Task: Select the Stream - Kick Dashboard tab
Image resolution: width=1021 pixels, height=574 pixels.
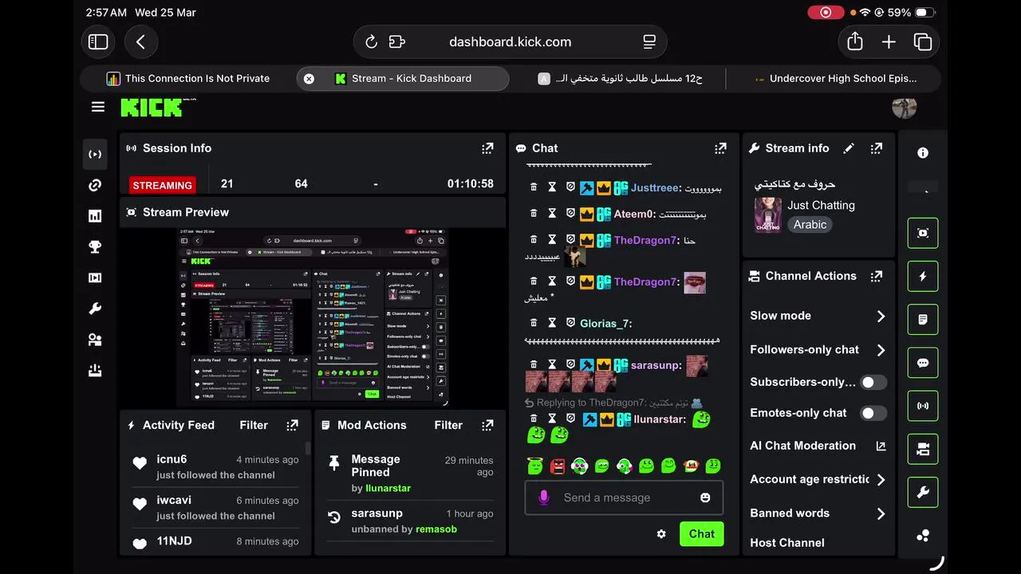Action: coord(403,78)
